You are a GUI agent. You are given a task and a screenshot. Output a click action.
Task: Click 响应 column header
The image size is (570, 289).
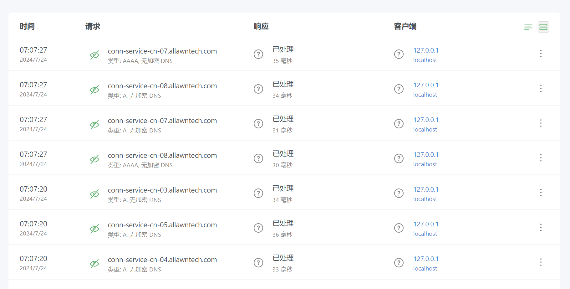click(x=261, y=26)
